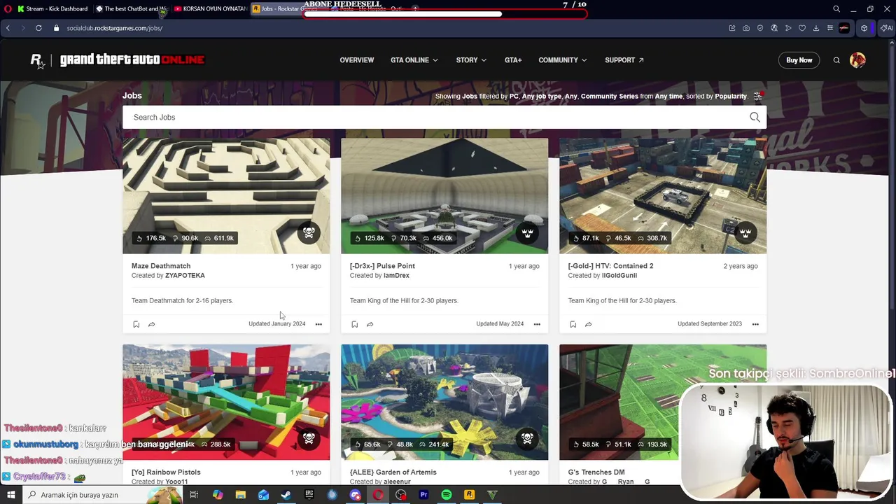The image size is (896, 504).
Task: Open the [Yo] Rainbow Pistols title
Action: pyautogui.click(x=166, y=472)
